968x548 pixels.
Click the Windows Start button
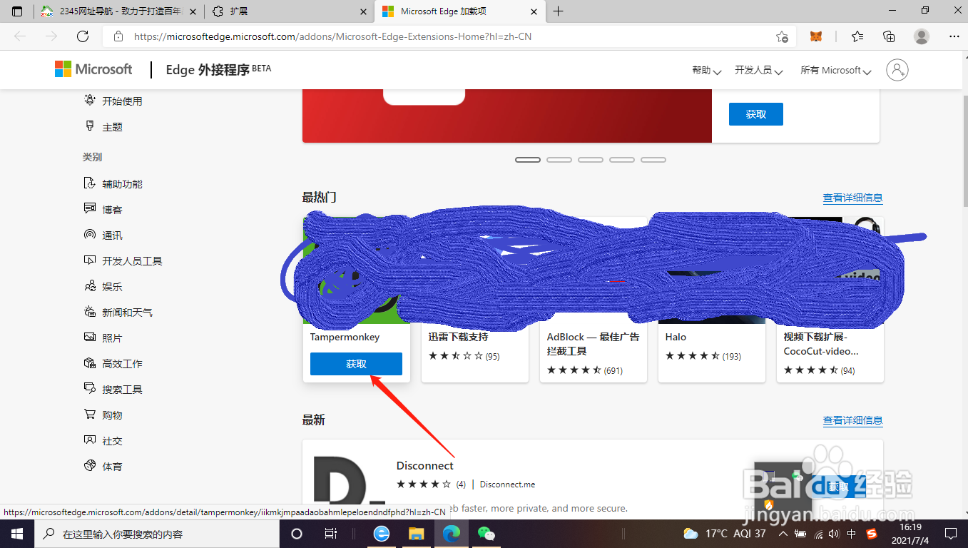coord(16,534)
